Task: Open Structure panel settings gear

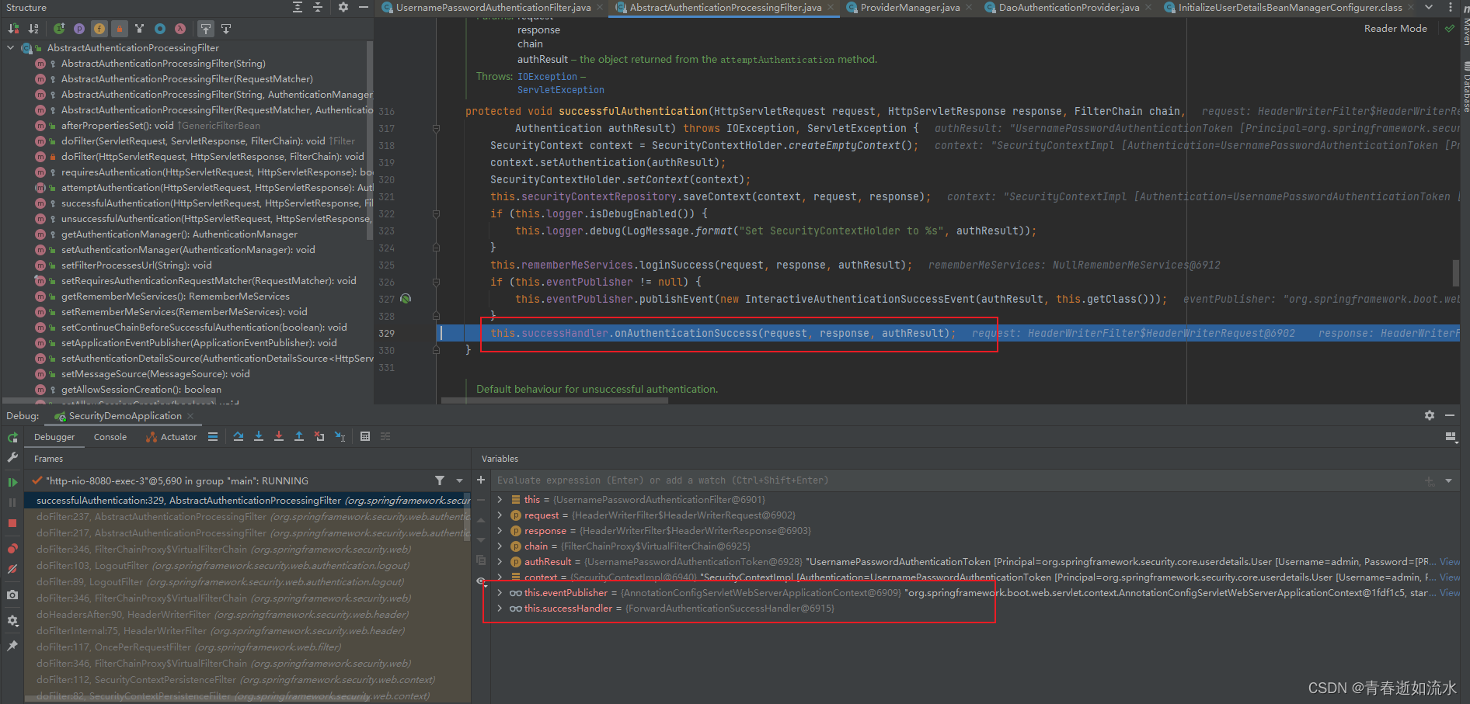Action: pyautogui.click(x=343, y=7)
